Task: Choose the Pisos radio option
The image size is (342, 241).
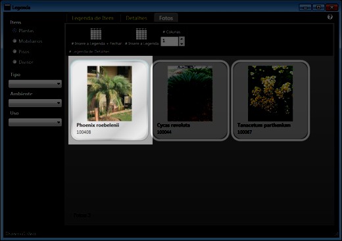Action: pos(14,51)
